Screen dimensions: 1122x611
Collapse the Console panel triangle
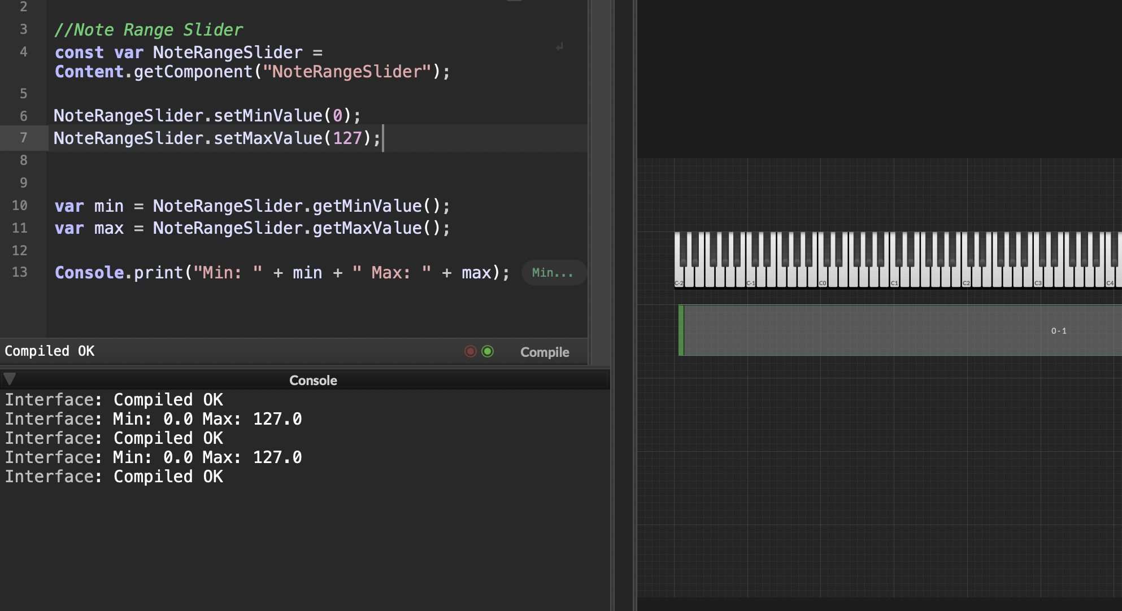coord(10,379)
